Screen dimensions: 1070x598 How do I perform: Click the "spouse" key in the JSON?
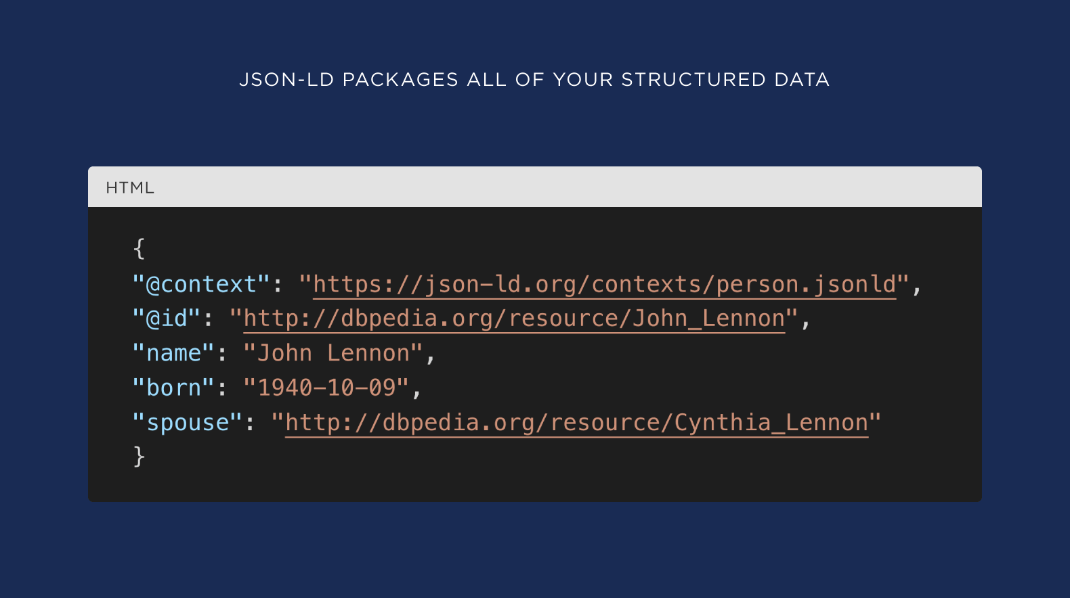tap(188, 423)
